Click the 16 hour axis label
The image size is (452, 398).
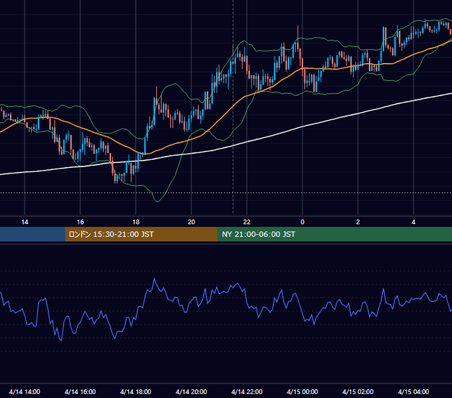tap(80, 222)
